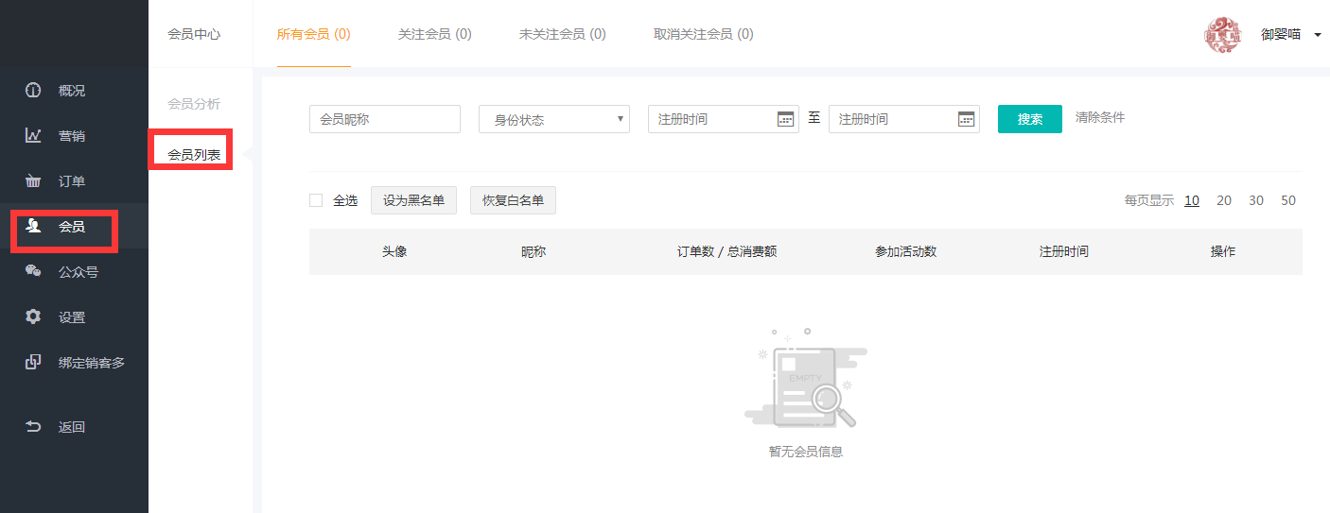The image size is (1330, 513).
Task: Click the 公众号 WeChat icon
Action: pos(33,272)
